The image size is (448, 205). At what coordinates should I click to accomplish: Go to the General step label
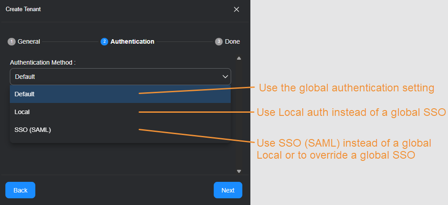point(29,41)
